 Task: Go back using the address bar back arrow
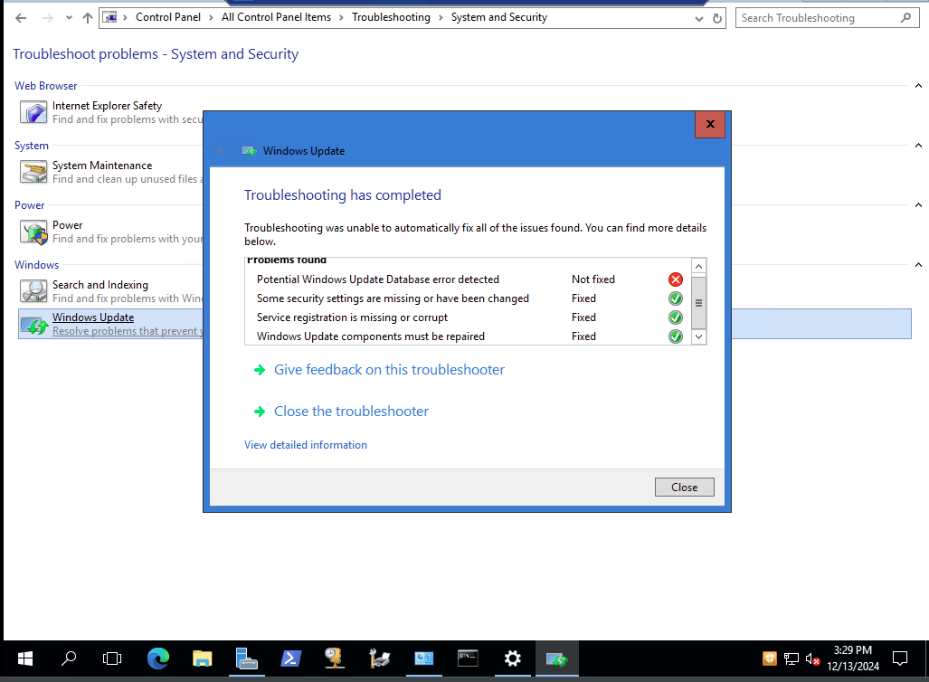point(21,18)
